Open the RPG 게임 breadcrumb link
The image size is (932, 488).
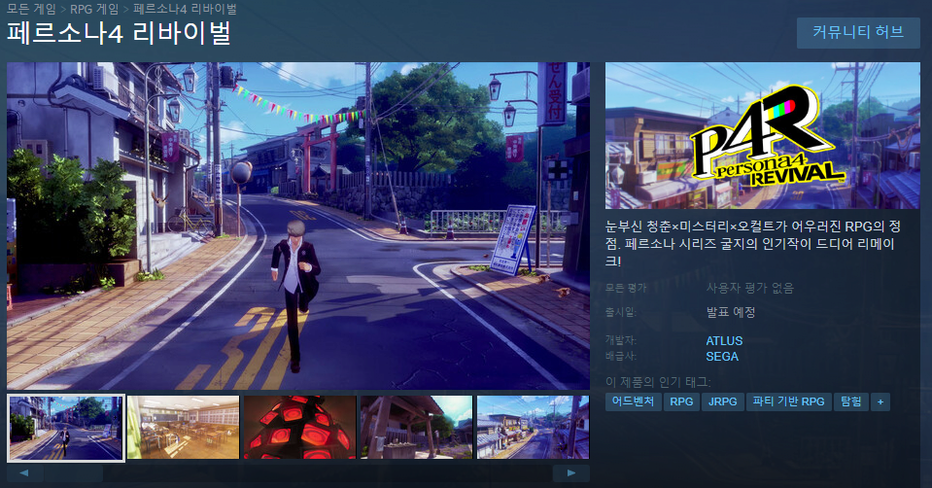[94, 9]
